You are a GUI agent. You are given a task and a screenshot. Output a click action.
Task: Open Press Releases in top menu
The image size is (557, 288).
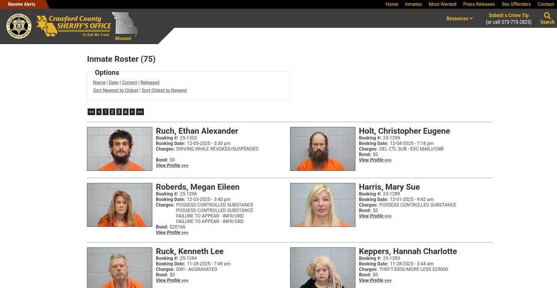[479, 4]
